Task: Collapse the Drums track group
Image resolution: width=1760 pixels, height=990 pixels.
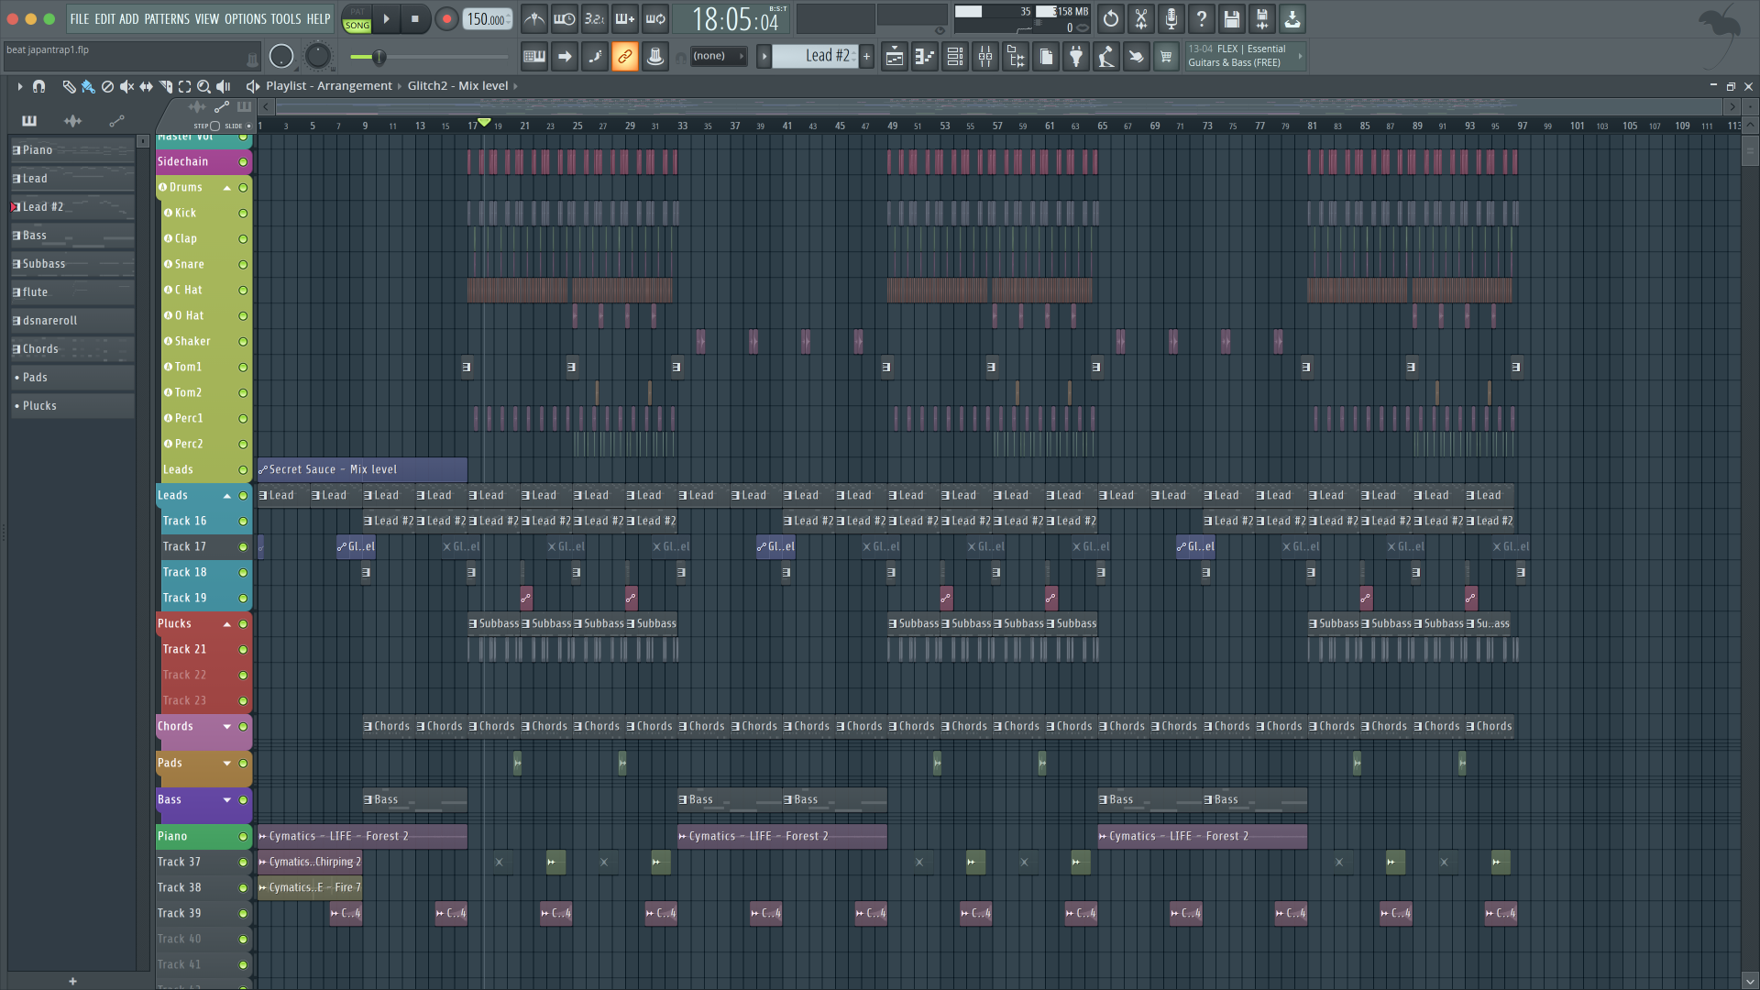Action: pos(227,188)
